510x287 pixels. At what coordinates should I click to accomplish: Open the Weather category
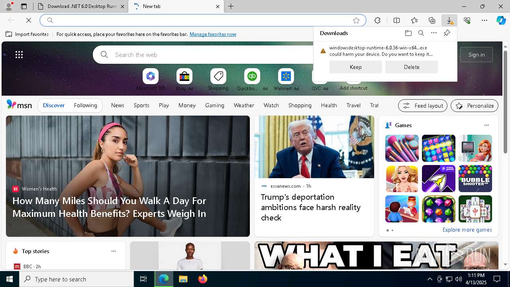coord(244,105)
